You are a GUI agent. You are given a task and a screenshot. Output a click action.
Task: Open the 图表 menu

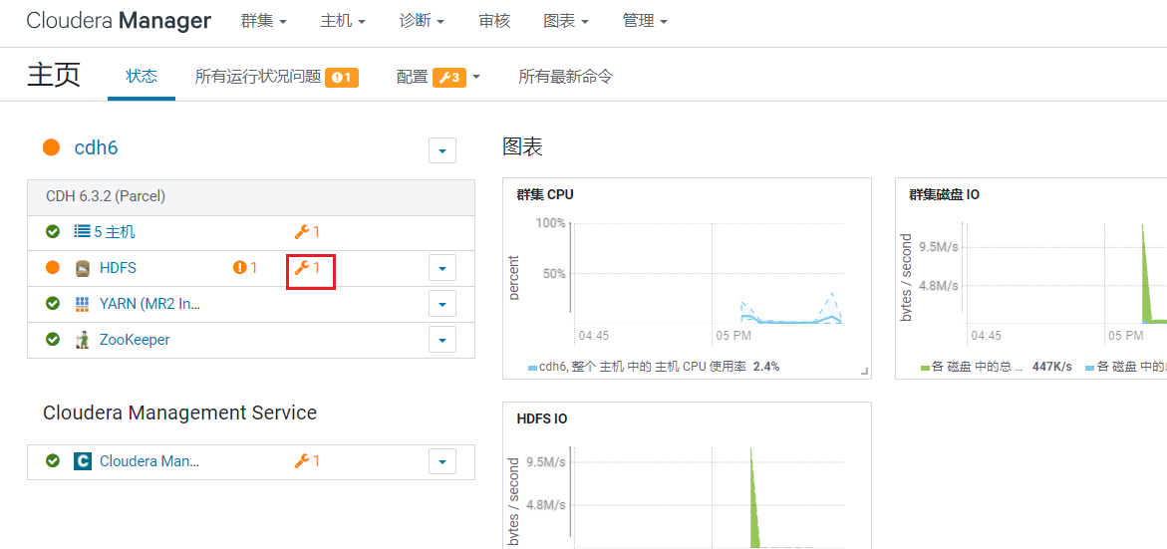tap(566, 22)
